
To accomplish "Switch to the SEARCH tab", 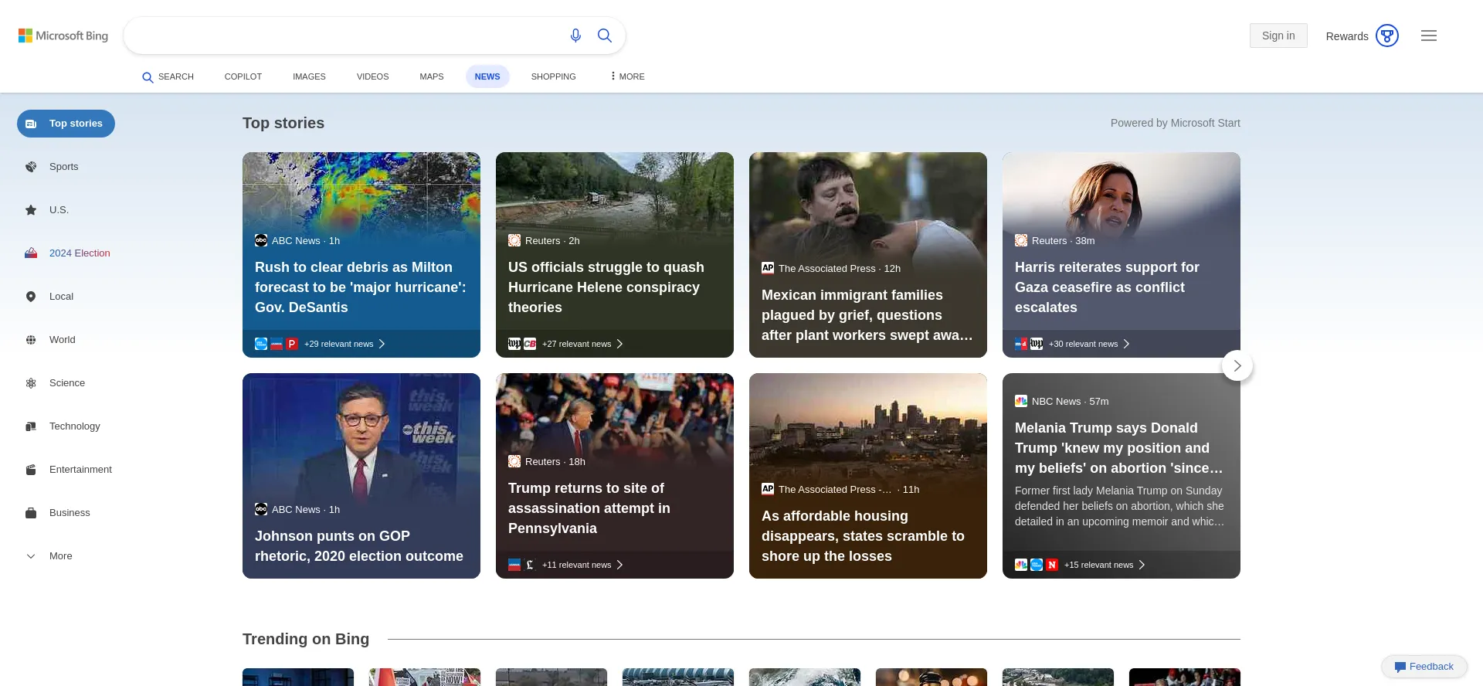I will 168,76.
